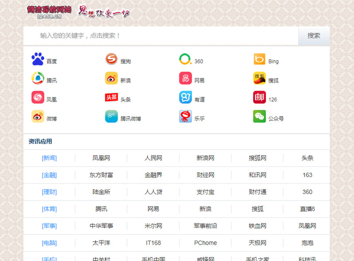Open the 军事前沿 link
354x261 pixels.
coord(205,226)
